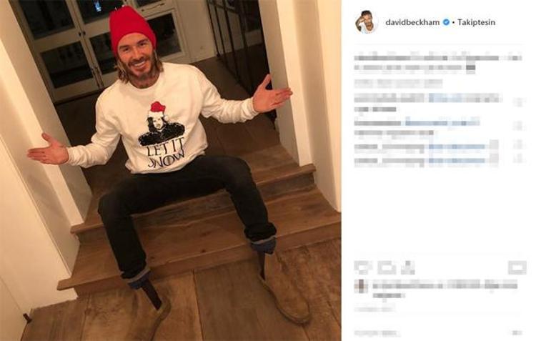The height and width of the screenshot is (341, 536).
Task: Like the post with the heart icon
Action: (x=362, y=268)
